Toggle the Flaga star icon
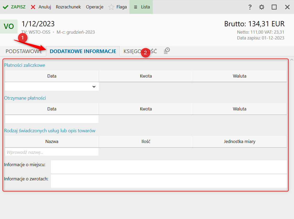 [112, 7]
